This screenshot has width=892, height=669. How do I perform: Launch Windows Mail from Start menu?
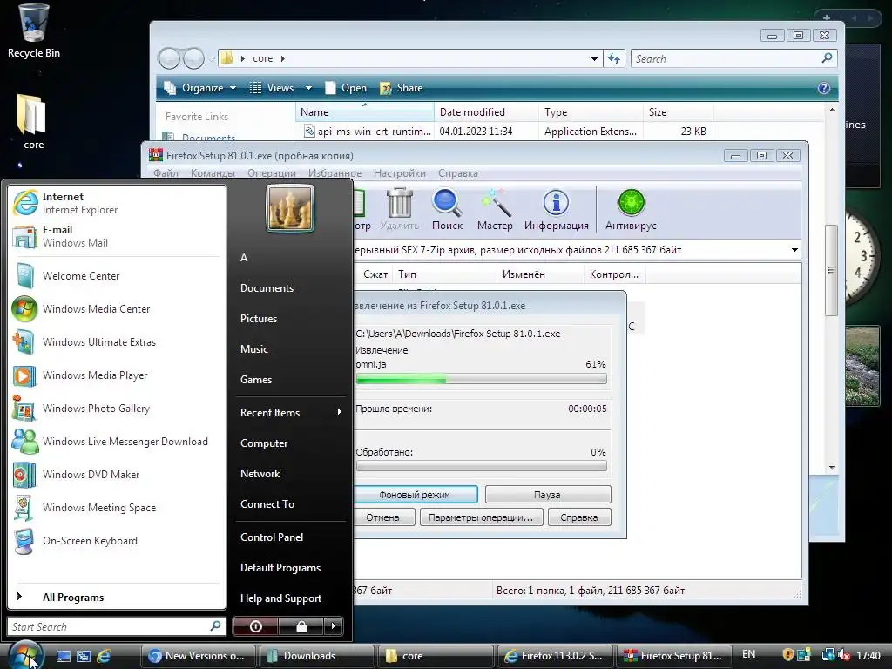pos(117,236)
